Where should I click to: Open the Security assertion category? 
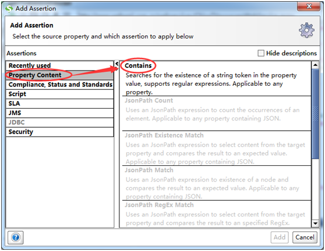click(x=59, y=132)
